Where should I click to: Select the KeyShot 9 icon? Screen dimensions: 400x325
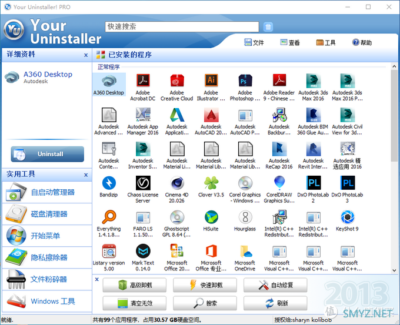[x=347, y=217]
